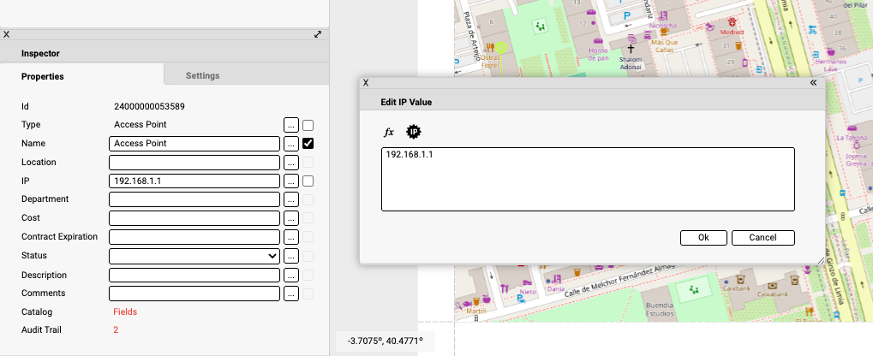Close the Edit IP Value dialog
The width and height of the screenshot is (873, 356).
click(x=366, y=83)
